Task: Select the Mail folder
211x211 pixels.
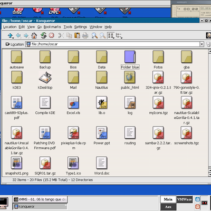Action: 73,80
